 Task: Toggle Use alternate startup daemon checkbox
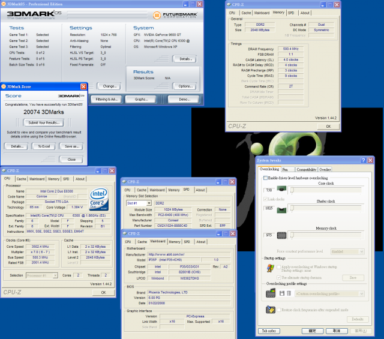(x=278, y=278)
